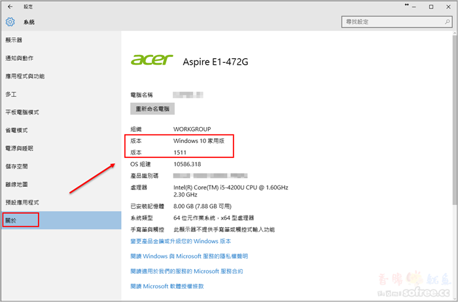Close the settings window
The height and width of the screenshot is (302, 458).
448,7
